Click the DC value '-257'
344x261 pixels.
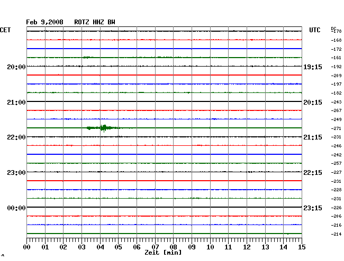click(x=336, y=163)
